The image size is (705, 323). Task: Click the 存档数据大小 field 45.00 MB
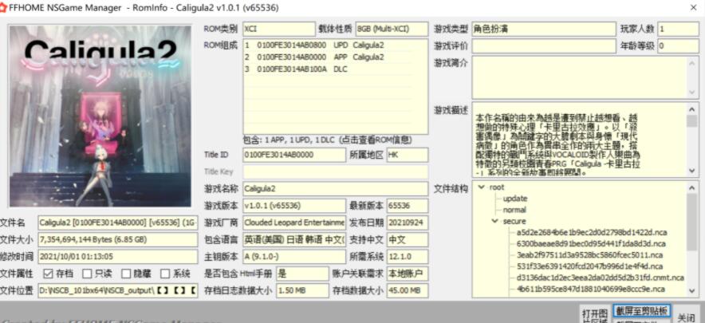tap(408, 290)
